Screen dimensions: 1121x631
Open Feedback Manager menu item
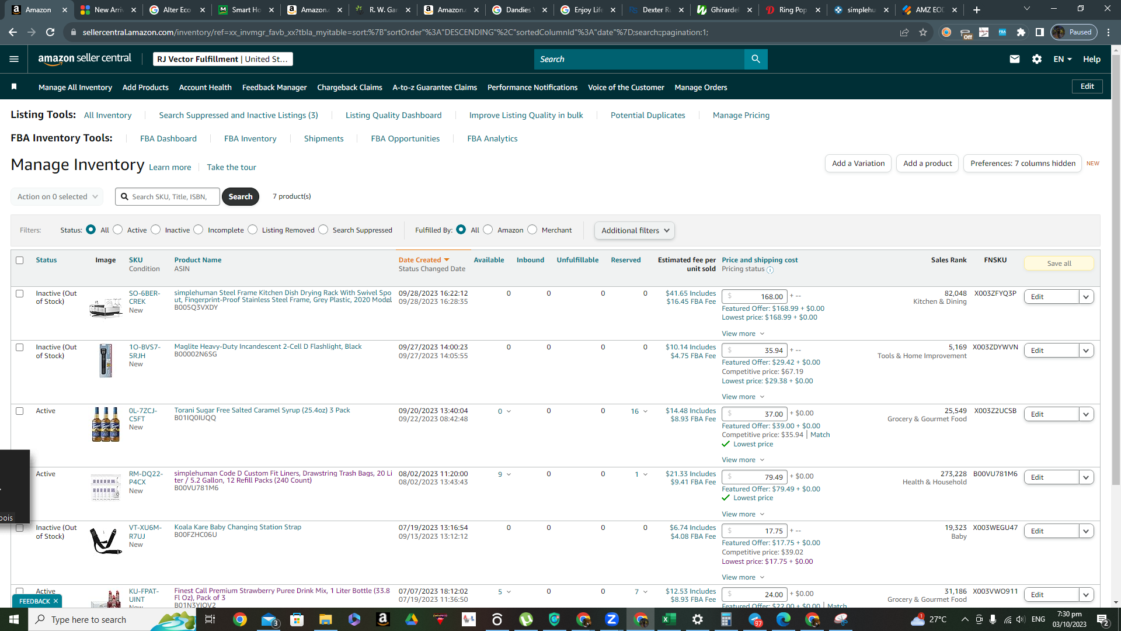pos(274,87)
